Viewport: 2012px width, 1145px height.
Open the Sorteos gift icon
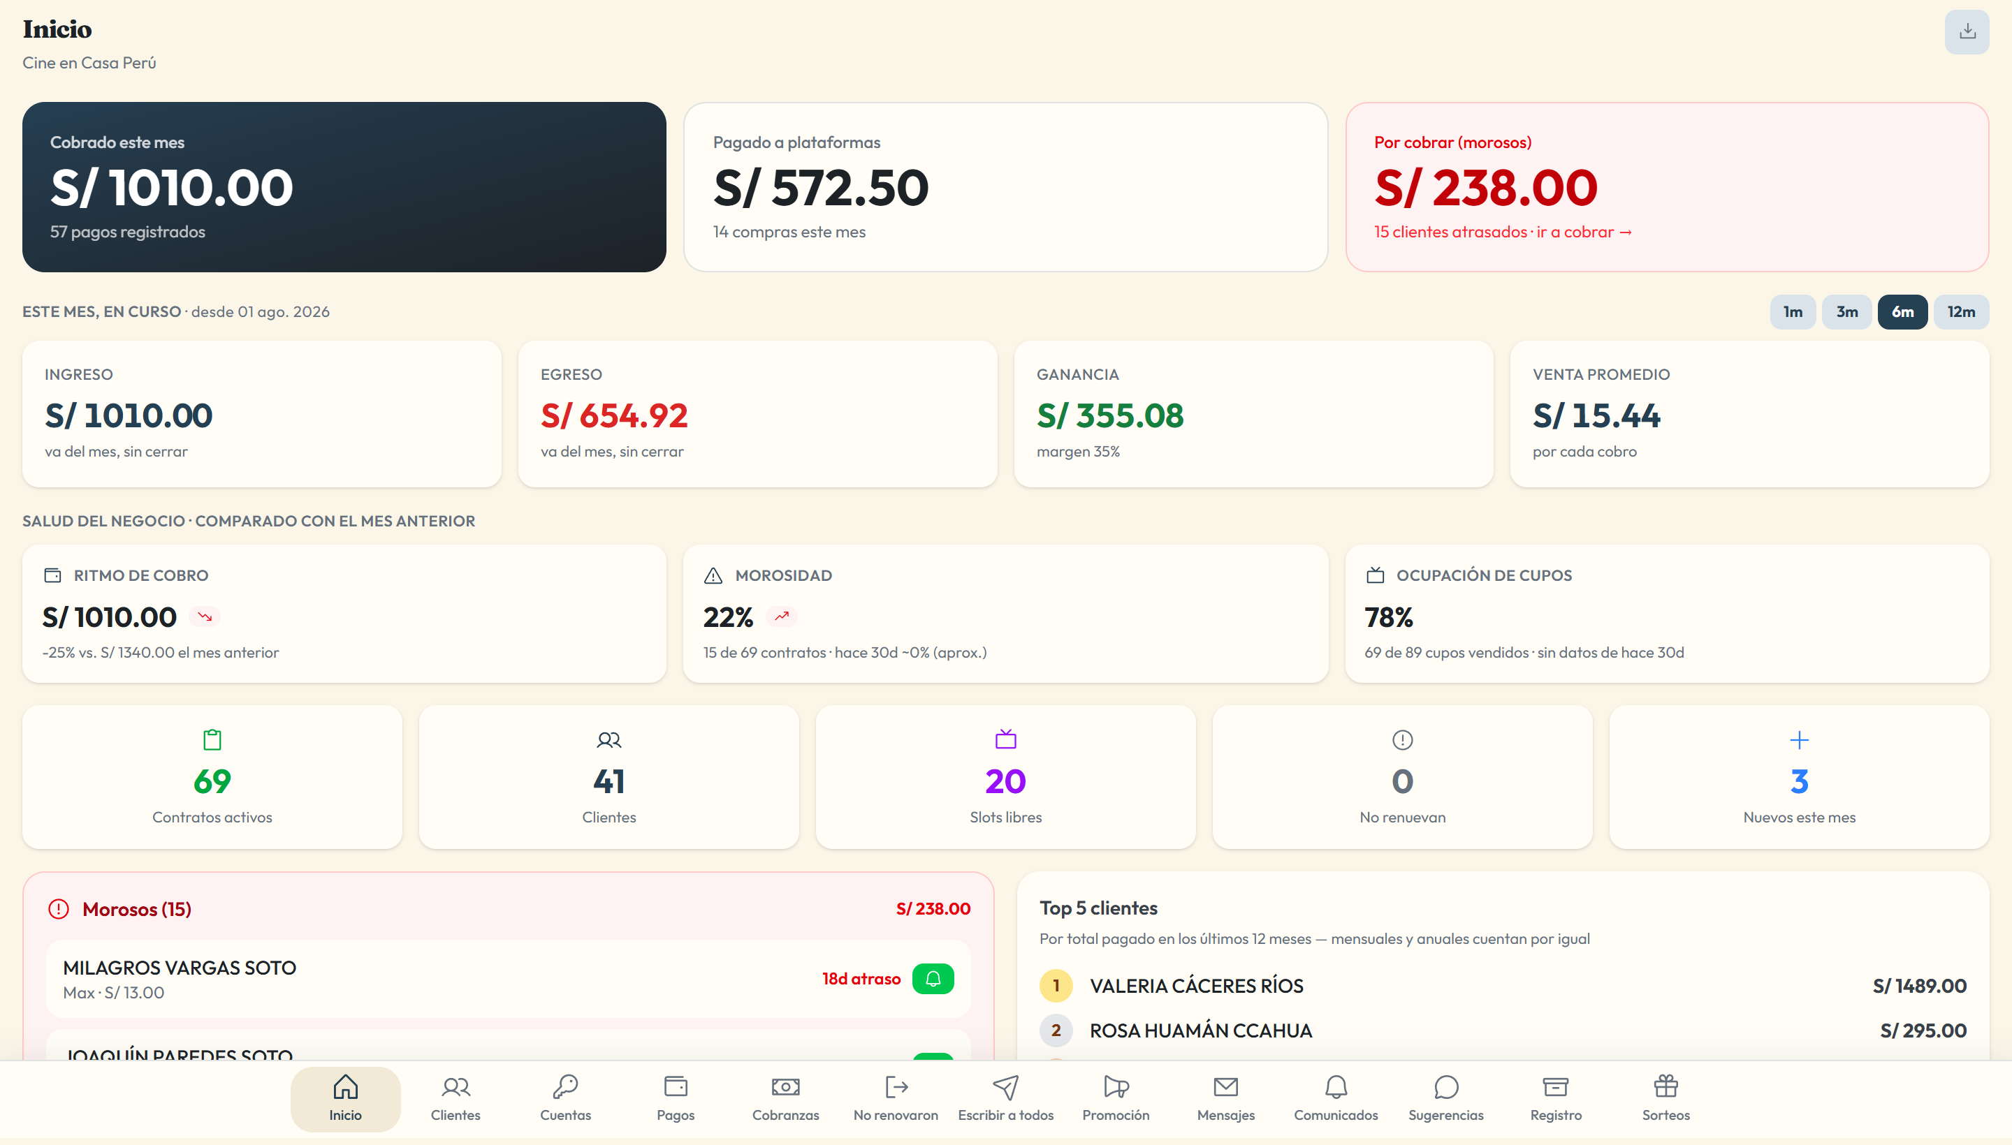[1665, 1087]
